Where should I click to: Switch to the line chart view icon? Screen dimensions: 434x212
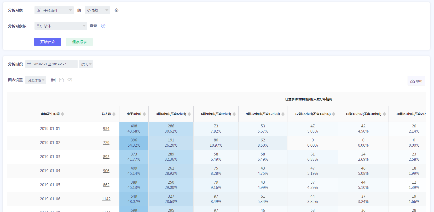click(x=70, y=80)
